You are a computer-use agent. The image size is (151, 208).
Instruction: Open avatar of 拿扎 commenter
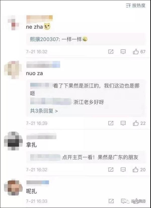coord(13,141)
